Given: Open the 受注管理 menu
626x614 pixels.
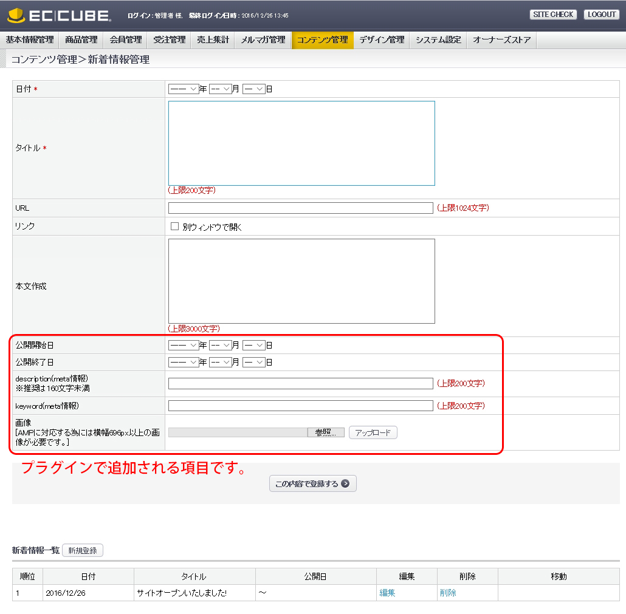Looking at the screenshot, I should pyautogui.click(x=170, y=40).
